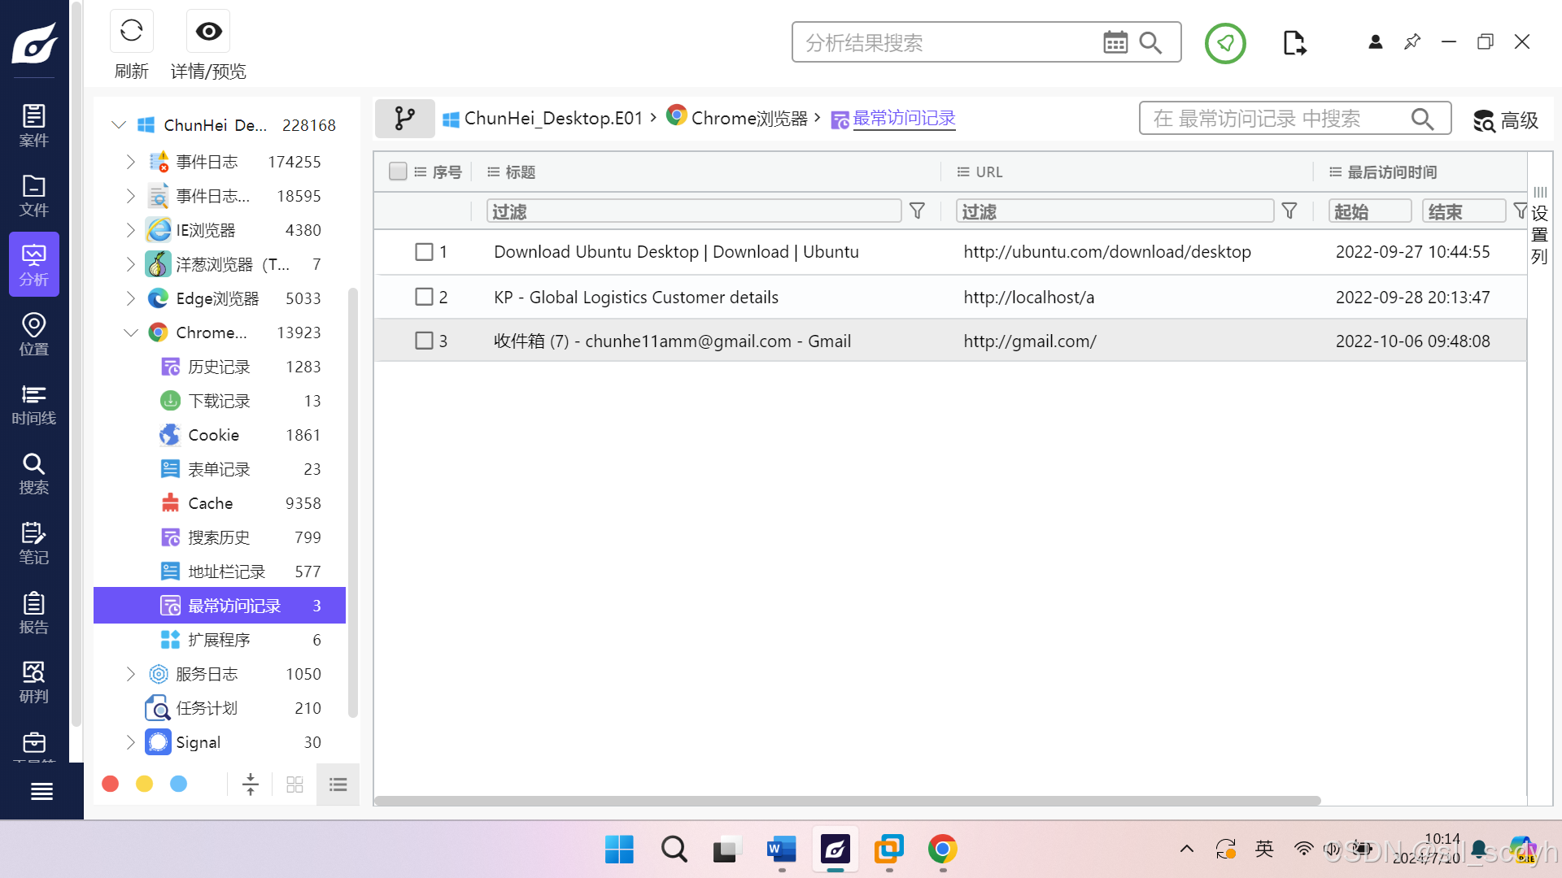Open the 报告 report sidebar section

[33, 613]
